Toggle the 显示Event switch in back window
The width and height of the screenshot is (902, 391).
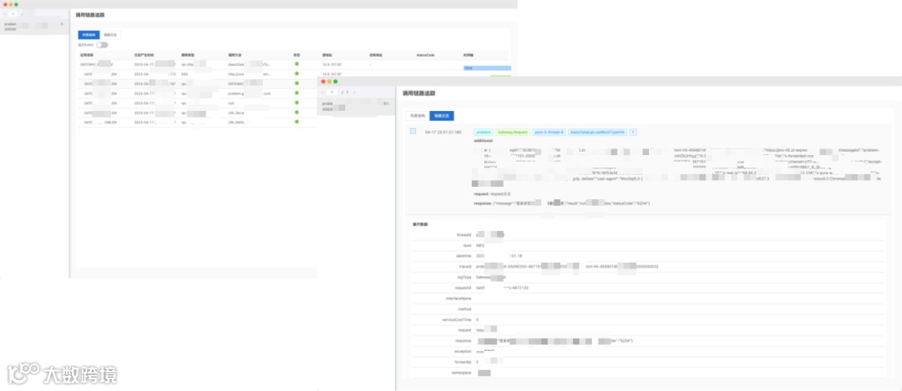pos(102,45)
